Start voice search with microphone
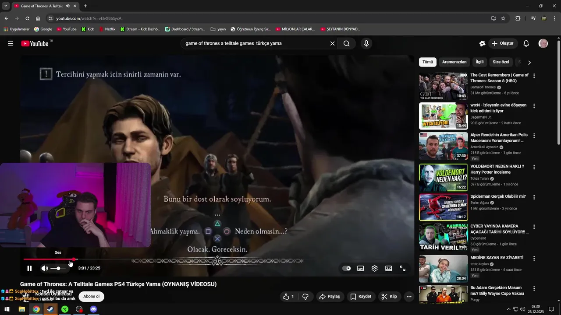Image resolution: width=561 pixels, height=315 pixels. [366, 43]
